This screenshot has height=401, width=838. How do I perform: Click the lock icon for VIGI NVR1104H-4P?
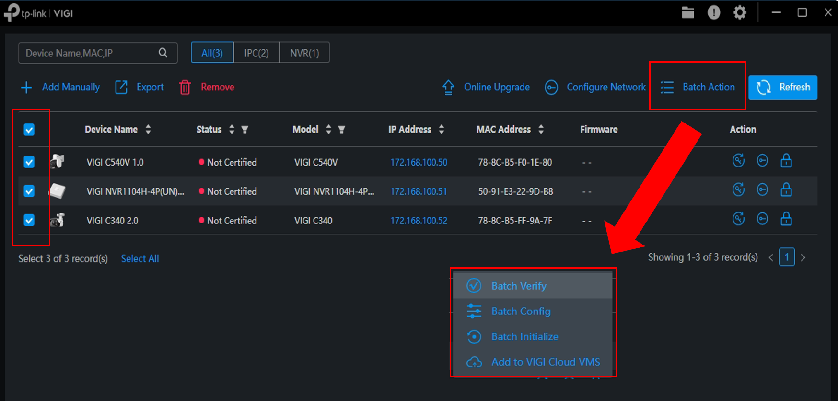[786, 189]
